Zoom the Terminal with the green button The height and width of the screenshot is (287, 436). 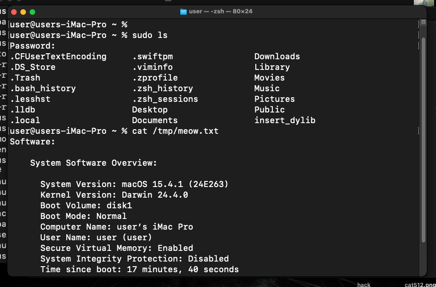coord(32,12)
